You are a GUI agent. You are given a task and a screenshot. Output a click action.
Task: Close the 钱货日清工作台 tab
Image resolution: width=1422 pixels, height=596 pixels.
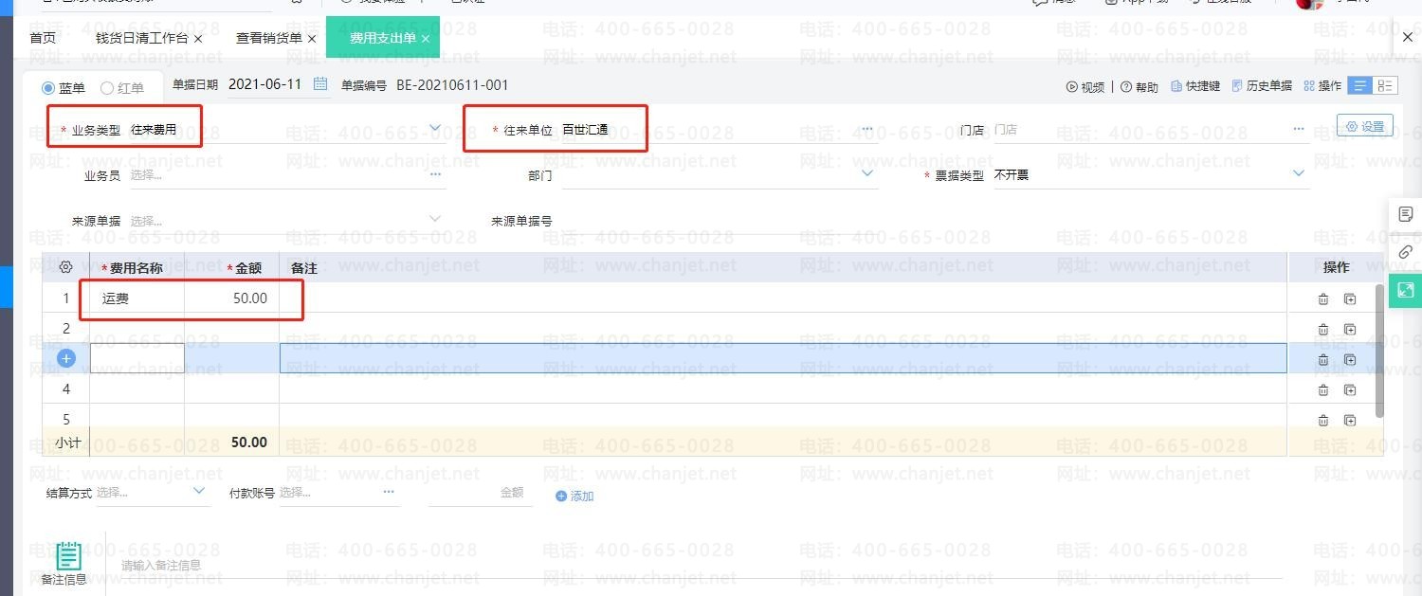[197, 39]
